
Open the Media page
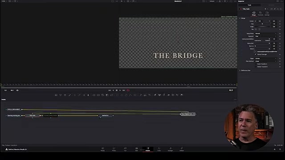click(102, 149)
